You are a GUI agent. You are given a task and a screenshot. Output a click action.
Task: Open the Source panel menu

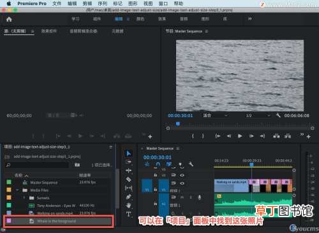click(x=33, y=31)
